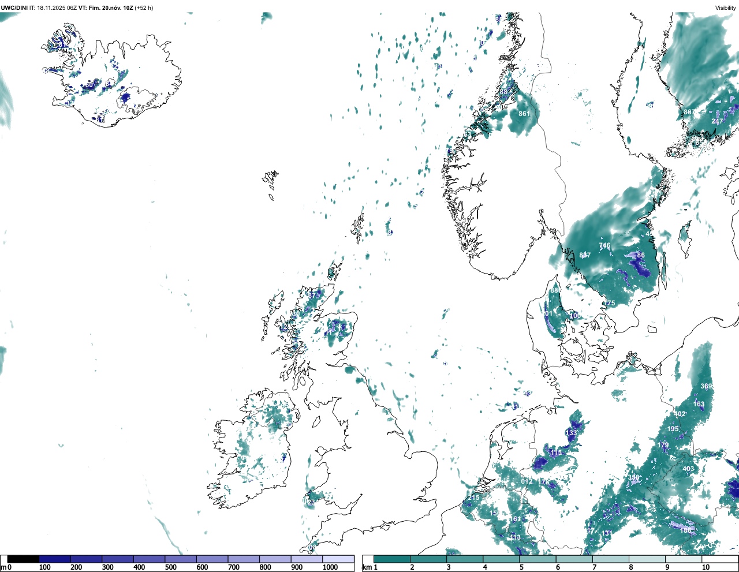Click the black 0–100 m legend swatch
This screenshot has width=739, height=572.
[x=23, y=559]
